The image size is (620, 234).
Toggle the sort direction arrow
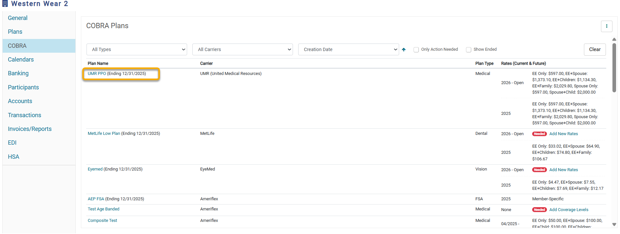tap(404, 50)
